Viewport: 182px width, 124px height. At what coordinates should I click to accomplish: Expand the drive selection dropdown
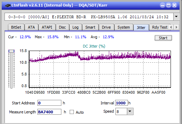[x=176, y=17]
